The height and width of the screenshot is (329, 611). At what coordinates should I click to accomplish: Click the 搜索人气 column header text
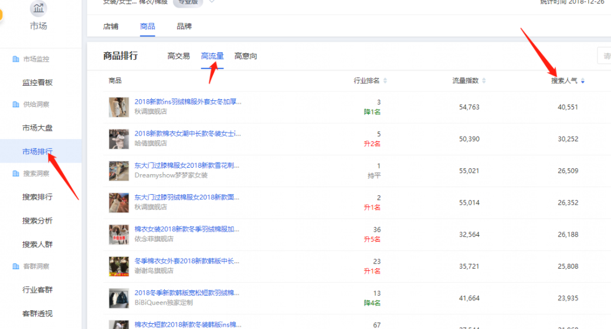564,81
